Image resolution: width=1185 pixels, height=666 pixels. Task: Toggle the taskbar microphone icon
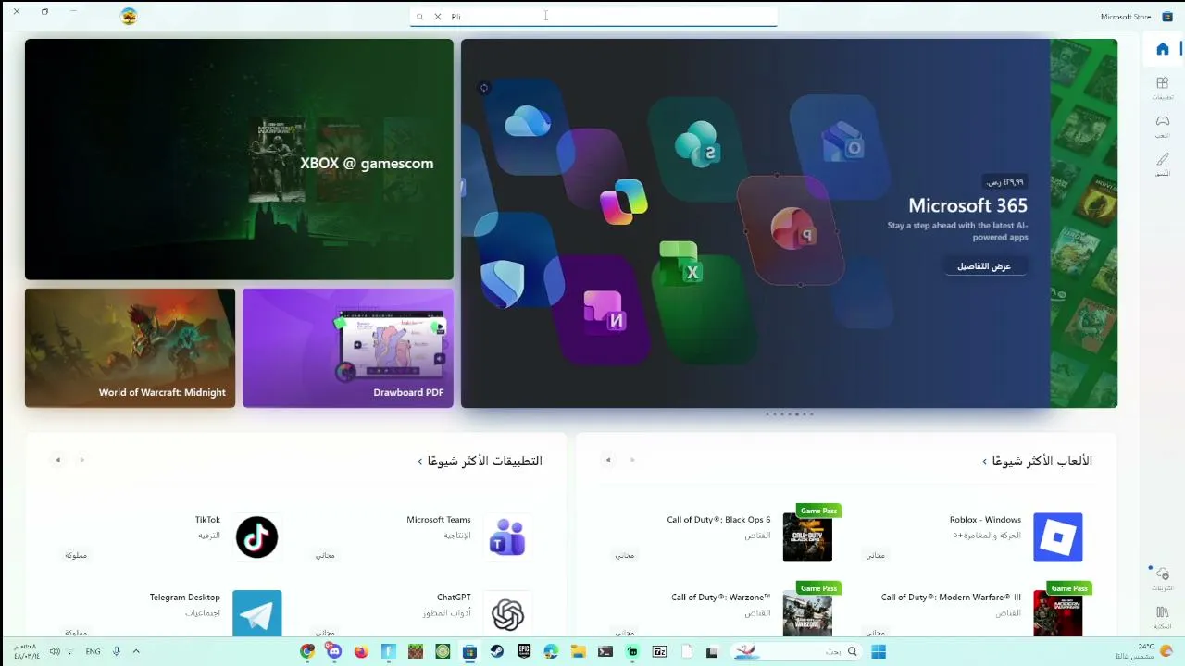tap(117, 651)
